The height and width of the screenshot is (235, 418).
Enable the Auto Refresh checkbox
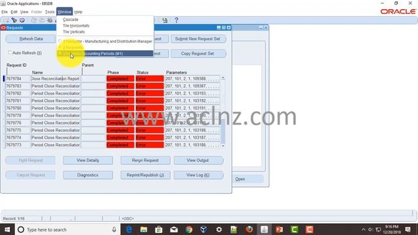[10, 52]
